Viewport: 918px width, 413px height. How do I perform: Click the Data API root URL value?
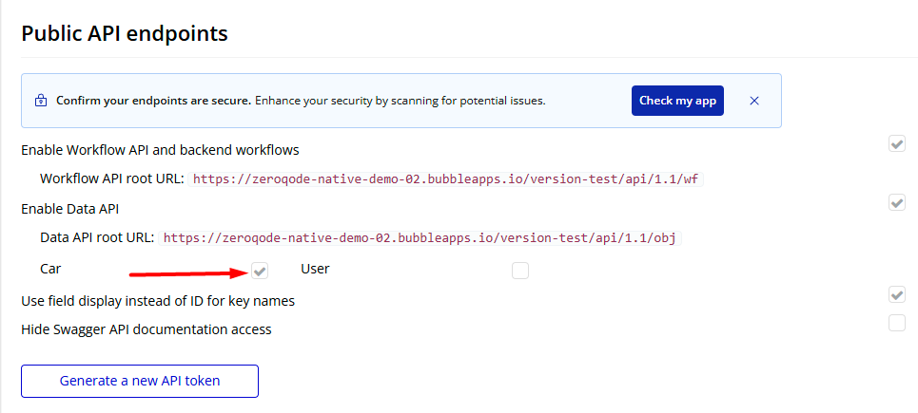pyautogui.click(x=420, y=237)
